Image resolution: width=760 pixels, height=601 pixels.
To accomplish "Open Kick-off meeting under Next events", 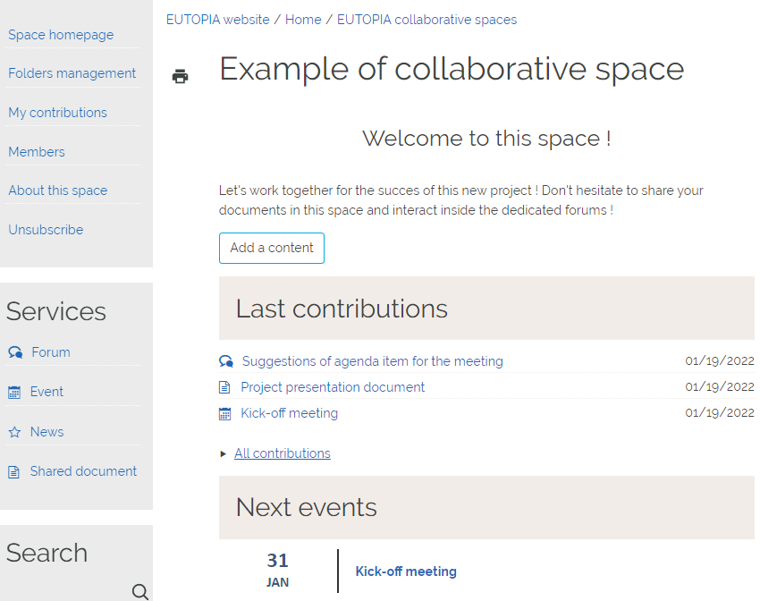I will pyautogui.click(x=406, y=571).
